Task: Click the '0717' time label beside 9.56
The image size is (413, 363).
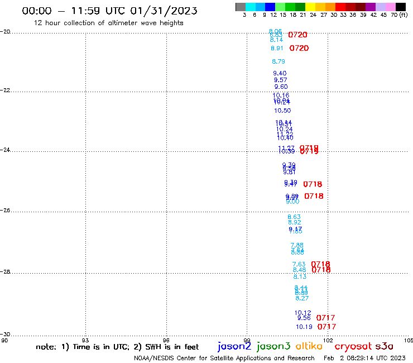Action: click(x=325, y=318)
